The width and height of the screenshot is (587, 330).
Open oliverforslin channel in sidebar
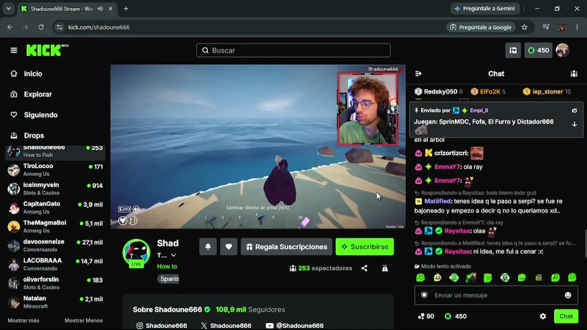tap(55, 283)
